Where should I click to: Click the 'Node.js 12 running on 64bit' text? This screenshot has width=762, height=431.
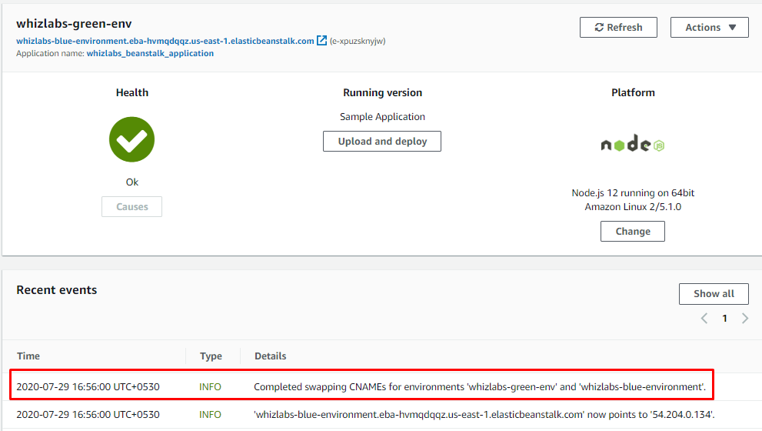[633, 192]
